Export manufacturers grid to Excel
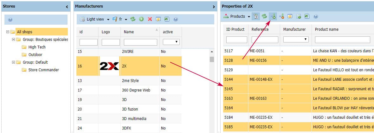374x133 pixels. (x=166, y=19)
